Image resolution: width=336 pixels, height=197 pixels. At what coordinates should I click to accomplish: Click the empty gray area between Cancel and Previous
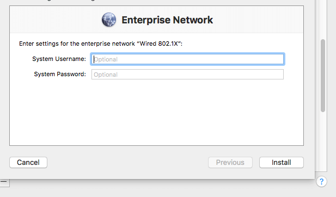(127, 162)
